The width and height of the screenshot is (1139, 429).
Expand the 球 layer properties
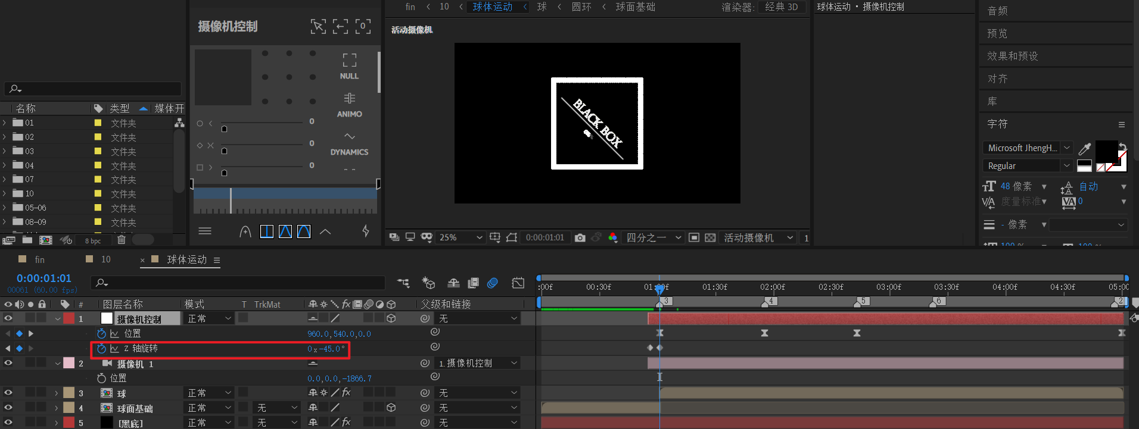(x=57, y=393)
